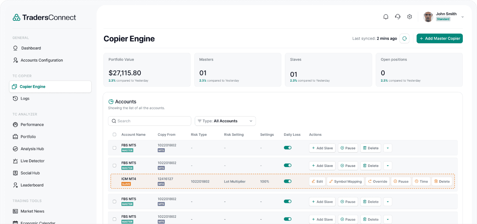Expand the John Smith user menu chevron
477x224 pixels.
tap(462, 17)
